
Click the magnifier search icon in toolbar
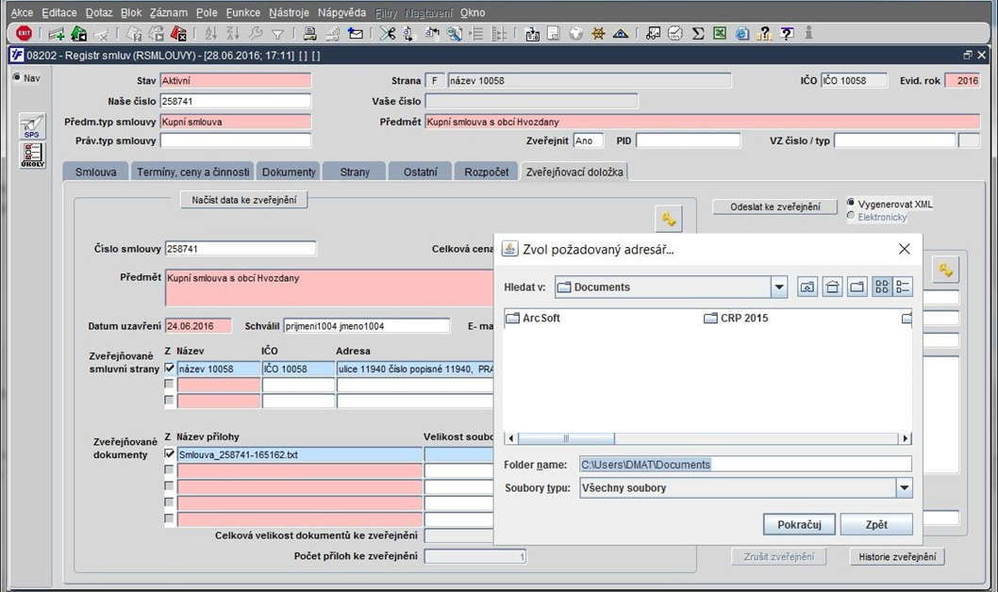[x=454, y=33]
